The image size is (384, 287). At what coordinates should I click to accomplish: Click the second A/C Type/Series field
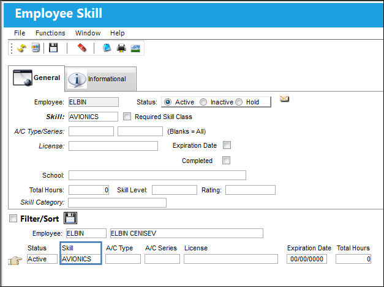click(140, 131)
